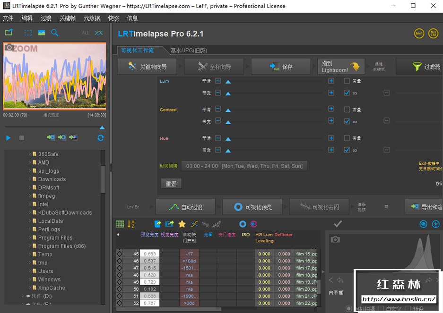Click the plus button on Hue bandwidth row
This screenshot has height=313, width=443.
(331, 150)
